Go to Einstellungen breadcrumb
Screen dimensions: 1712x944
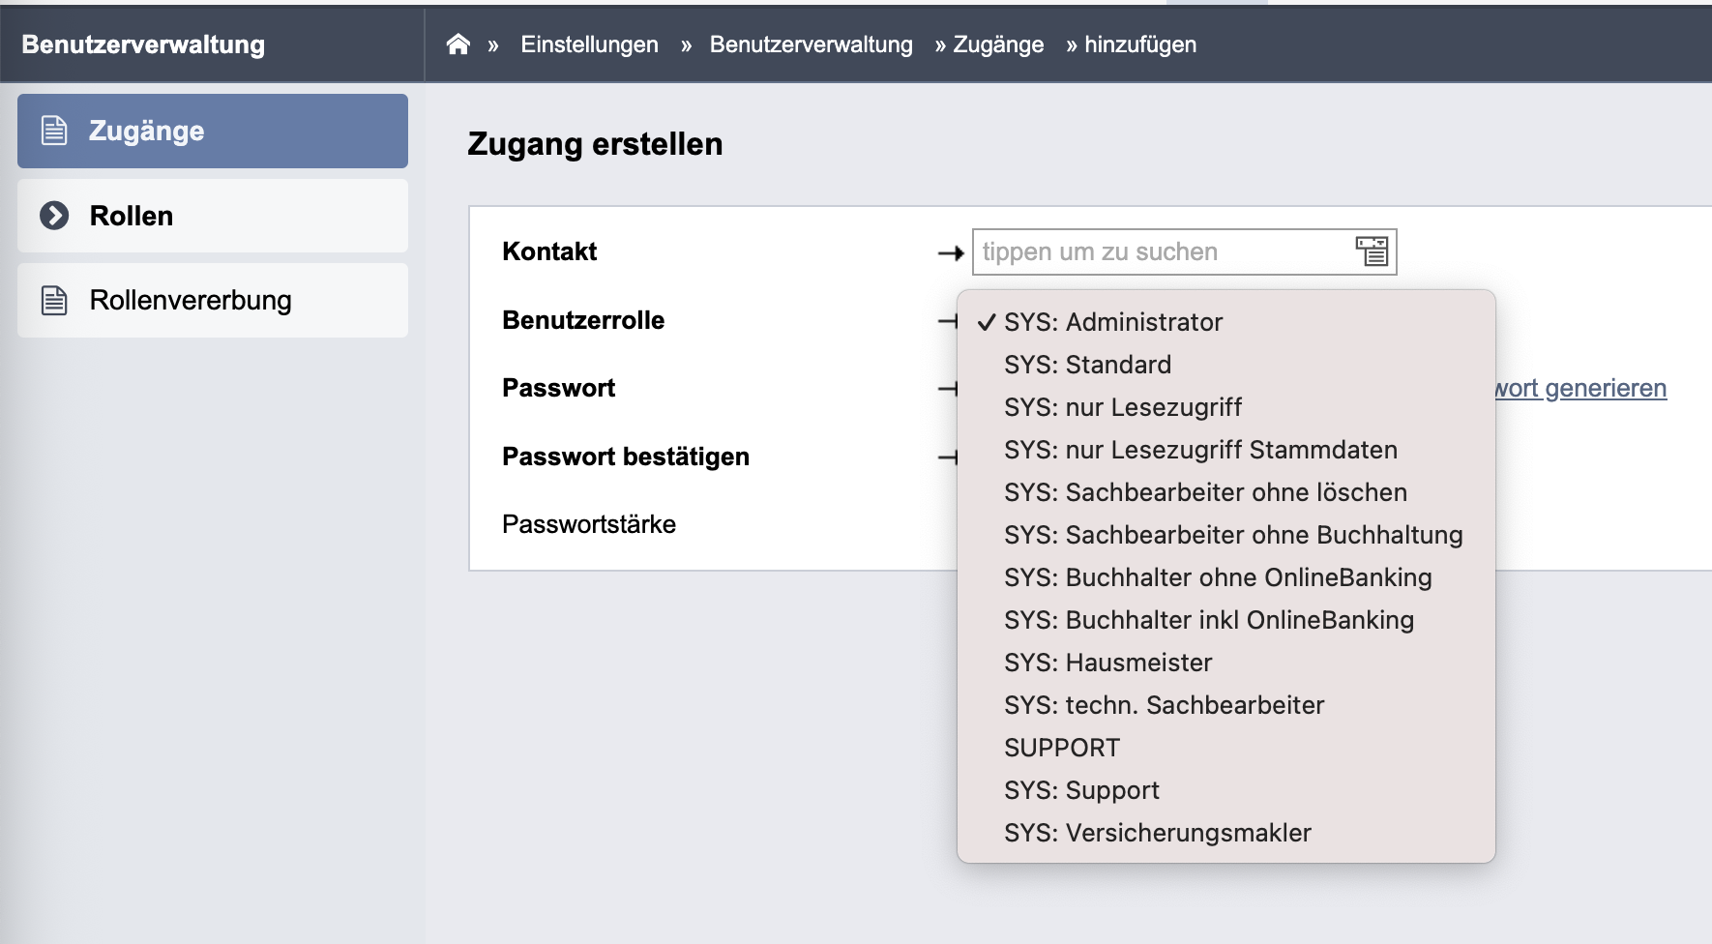point(589,44)
